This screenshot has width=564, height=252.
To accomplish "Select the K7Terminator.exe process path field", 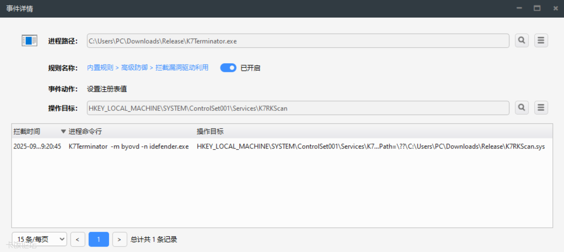I will point(298,41).
